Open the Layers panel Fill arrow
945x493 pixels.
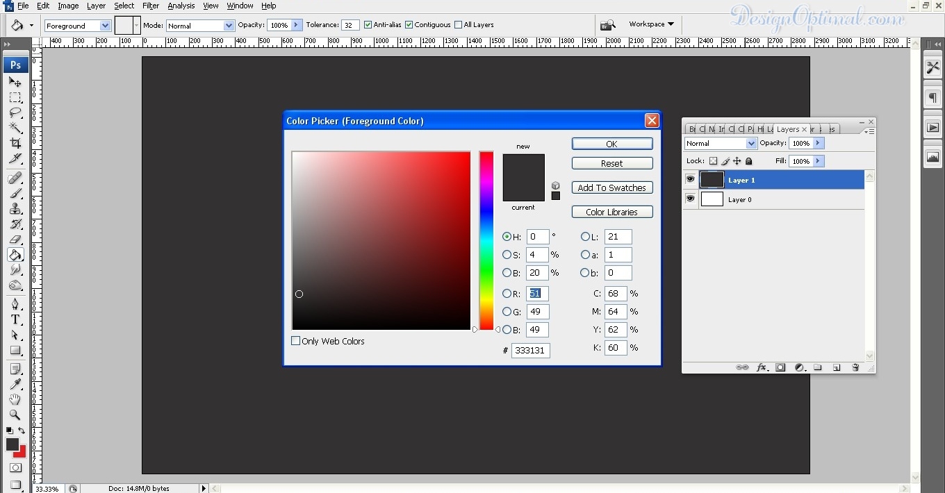[x=819, y=161]
